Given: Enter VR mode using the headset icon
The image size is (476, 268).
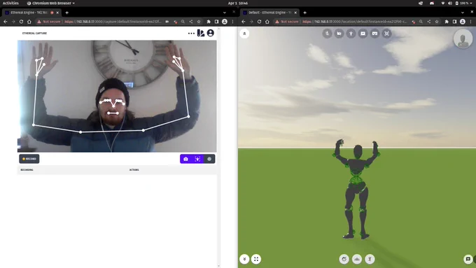Looking at the screenshot, I should click(375, 34).
